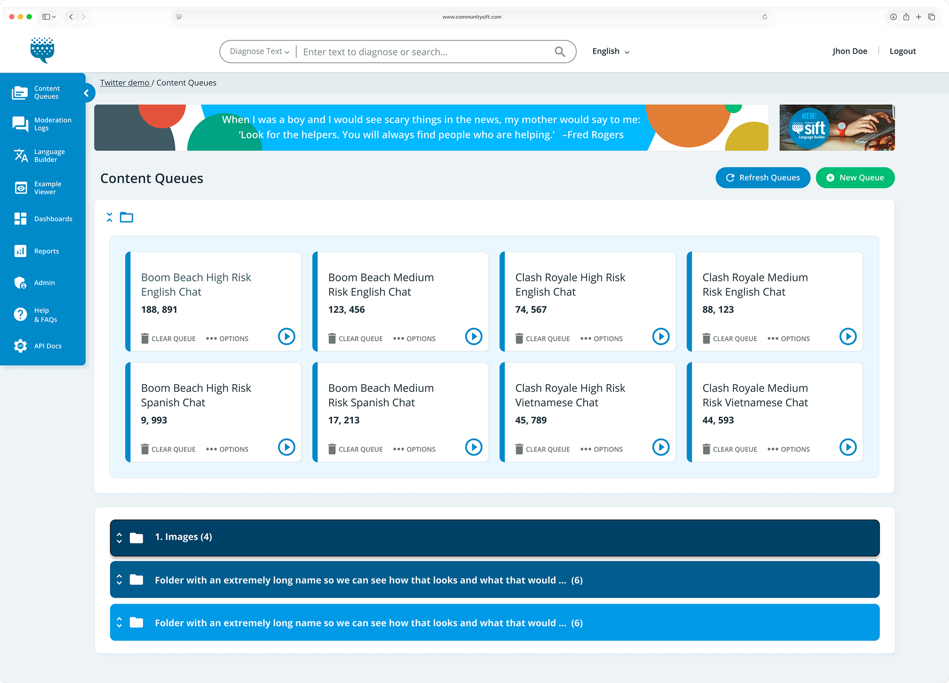Click the Sift Language Builder promo thumbnail
949x683 pixels.
(x=837, y=127)
